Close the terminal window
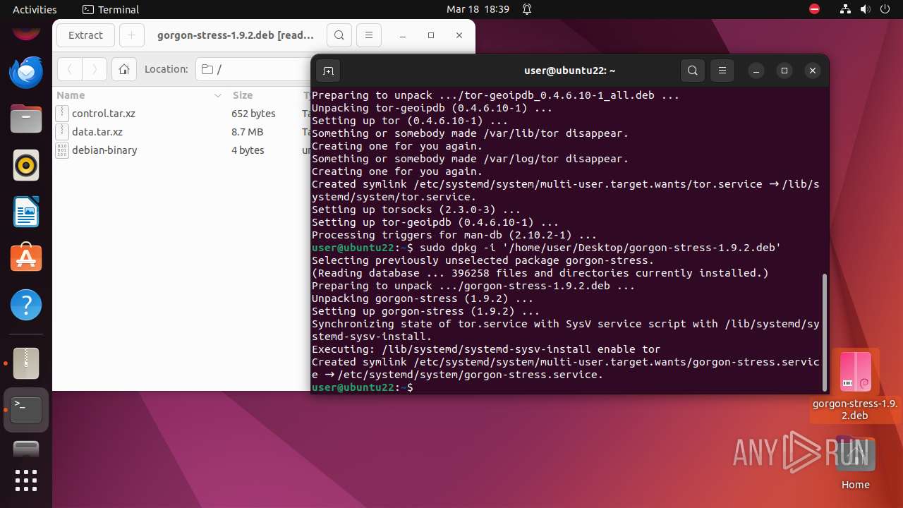903x508 pixels. tap(813, 71)
